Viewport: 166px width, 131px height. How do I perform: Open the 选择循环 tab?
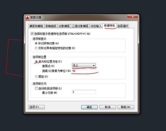pyautogui.click(x=123, y=26)
